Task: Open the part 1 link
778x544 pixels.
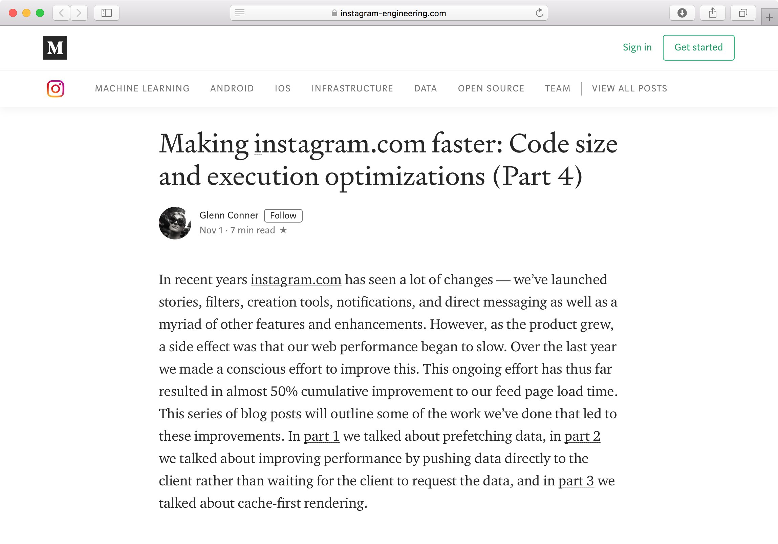Action: pyautogui.click(x=322, y=436)
